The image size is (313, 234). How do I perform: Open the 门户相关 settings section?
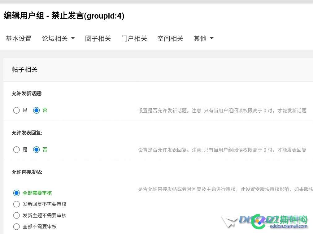point(134,38)
